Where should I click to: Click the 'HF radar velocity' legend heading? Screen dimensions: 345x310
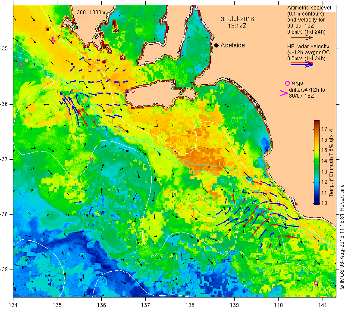(x=308, y=46)
